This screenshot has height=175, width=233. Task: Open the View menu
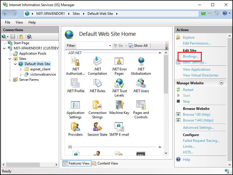(x=19, y=22)
